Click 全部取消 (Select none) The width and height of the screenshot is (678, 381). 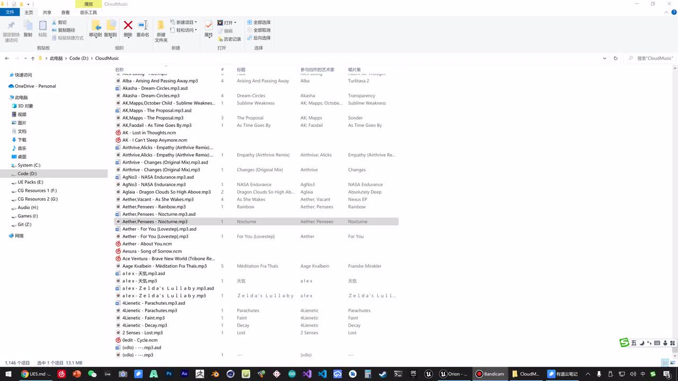click(258, 30)
